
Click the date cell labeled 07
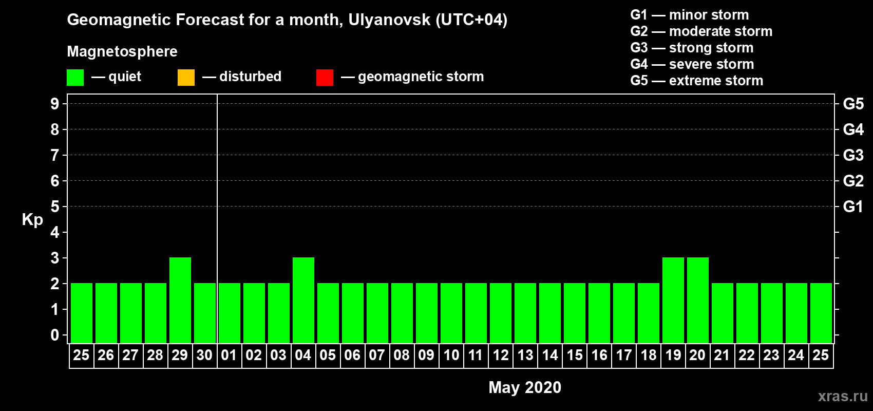[x=377, y=356]
